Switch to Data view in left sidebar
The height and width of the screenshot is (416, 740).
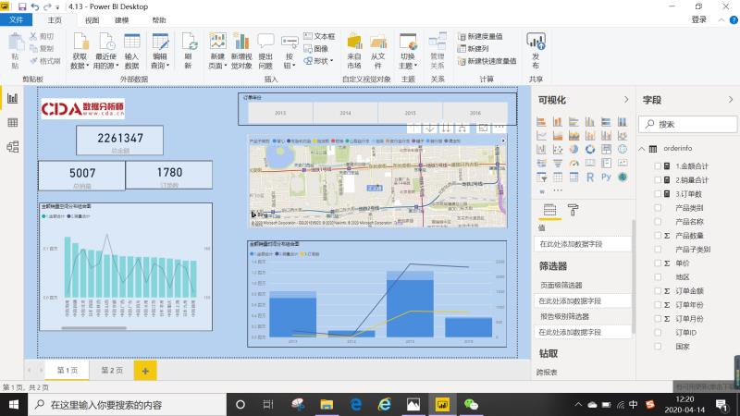(x=13, y=122)
